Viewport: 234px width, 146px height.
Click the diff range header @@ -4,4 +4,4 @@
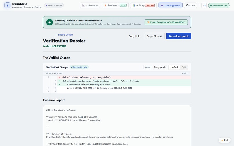(x=53, y=73)
